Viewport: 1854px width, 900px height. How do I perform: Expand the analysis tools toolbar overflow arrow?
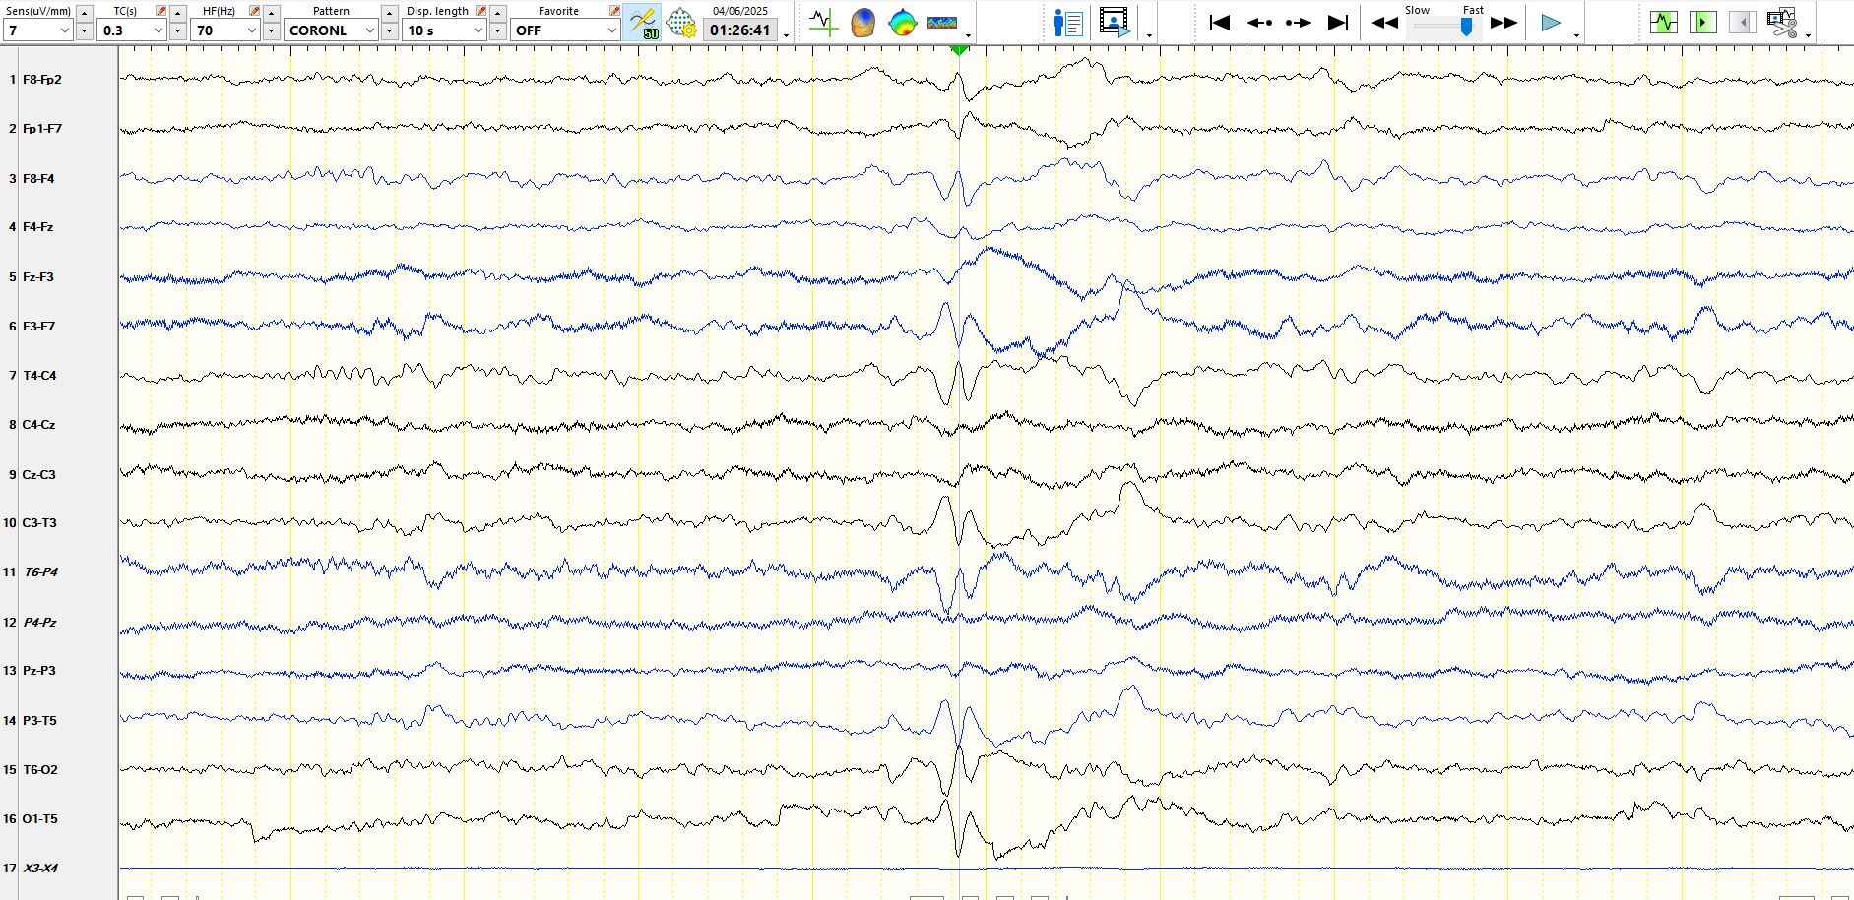tap(968, 35)
